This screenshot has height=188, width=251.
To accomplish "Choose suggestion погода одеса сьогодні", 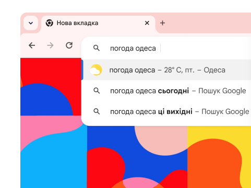I will (x=166, y=91).
